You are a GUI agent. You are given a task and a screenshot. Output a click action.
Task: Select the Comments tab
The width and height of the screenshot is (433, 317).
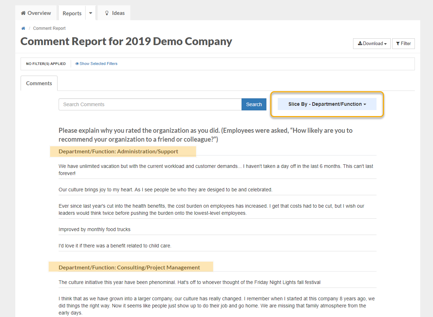39,83
